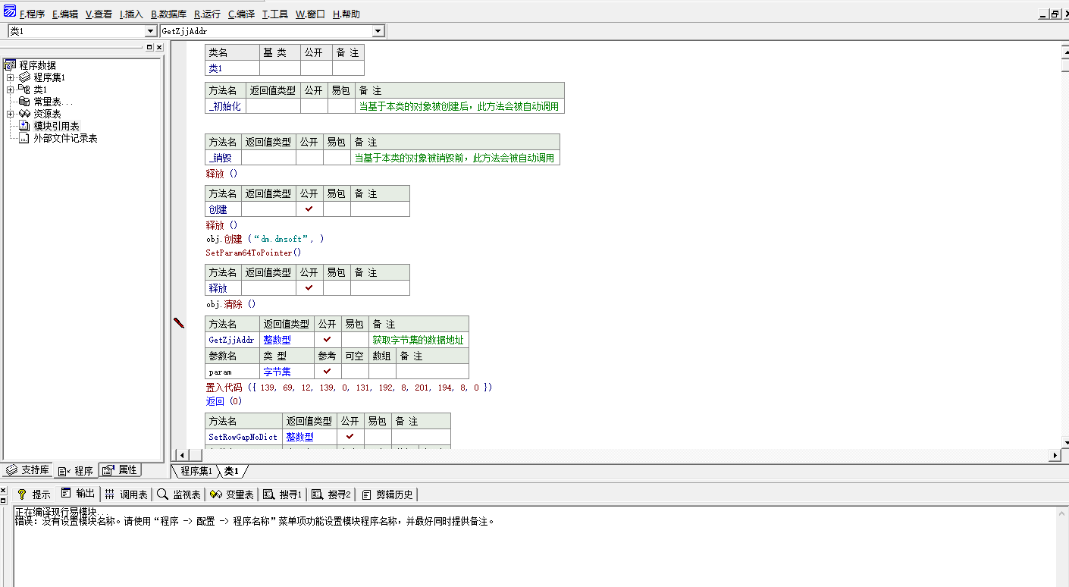
Task: Toggle 参考 checkmark for param parameter
Action: (327, 371)
